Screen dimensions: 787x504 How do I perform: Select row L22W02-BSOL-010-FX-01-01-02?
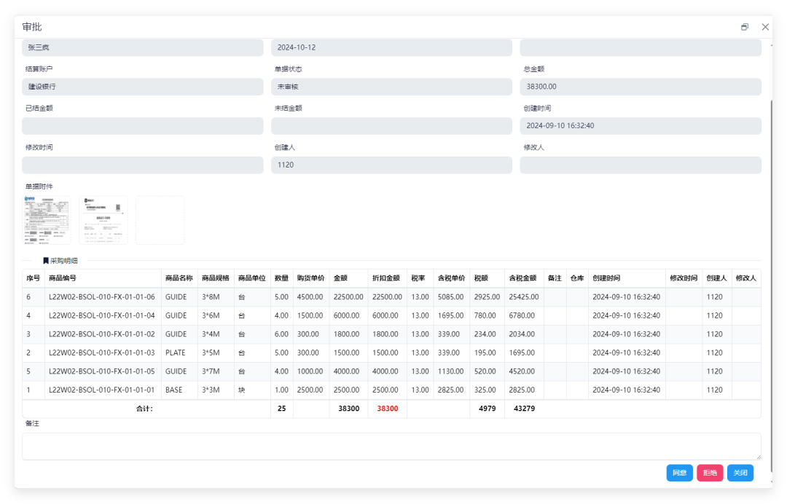click(391, 334)
